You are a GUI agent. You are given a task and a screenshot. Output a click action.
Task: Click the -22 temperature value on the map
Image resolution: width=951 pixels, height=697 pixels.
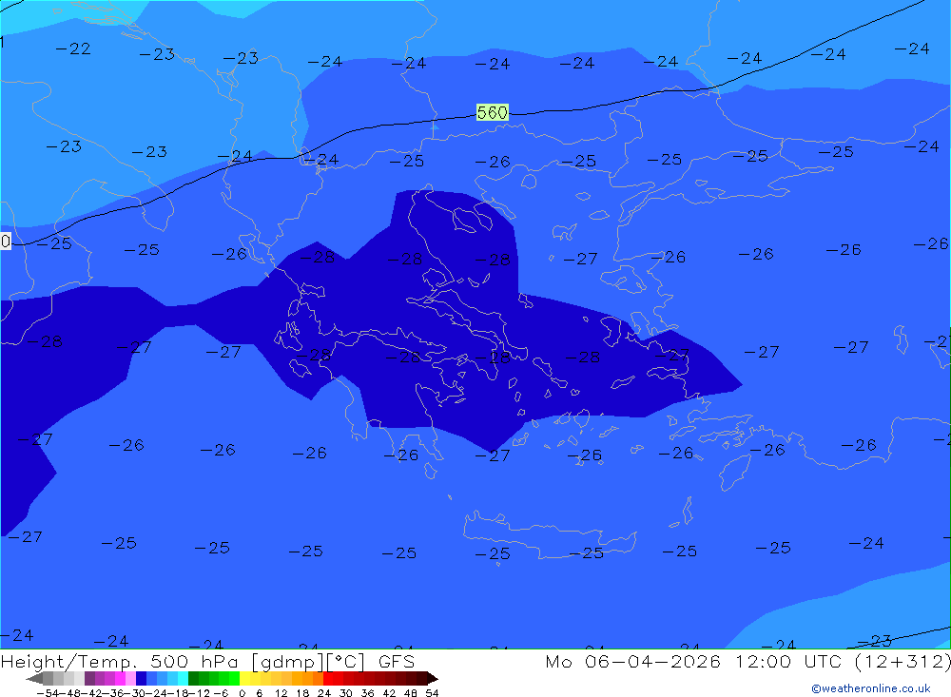point(73,48)
